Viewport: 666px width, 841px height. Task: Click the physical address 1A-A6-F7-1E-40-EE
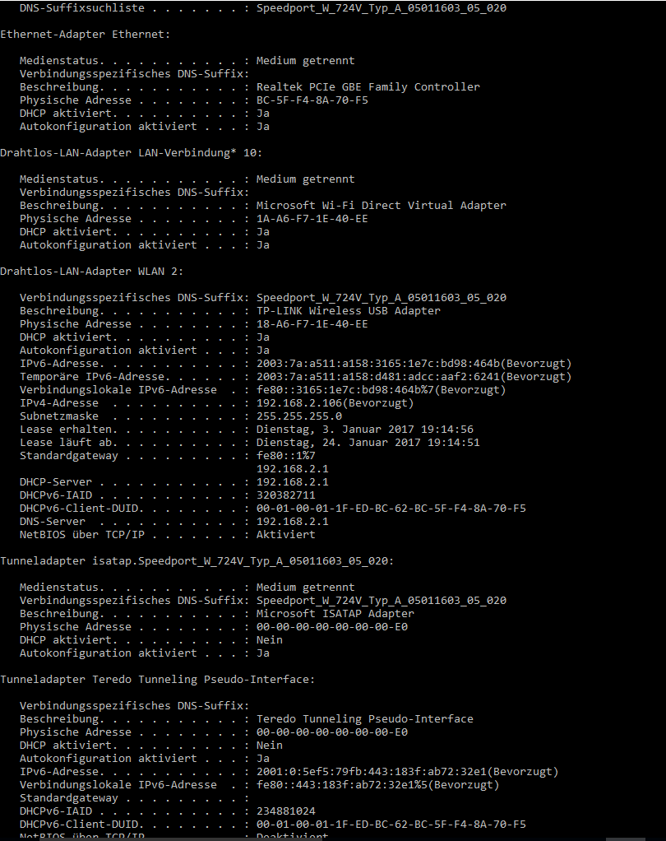[x=312, y=219]
